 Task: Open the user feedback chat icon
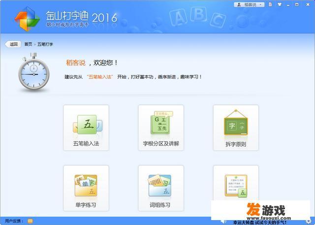click(30, 221)
